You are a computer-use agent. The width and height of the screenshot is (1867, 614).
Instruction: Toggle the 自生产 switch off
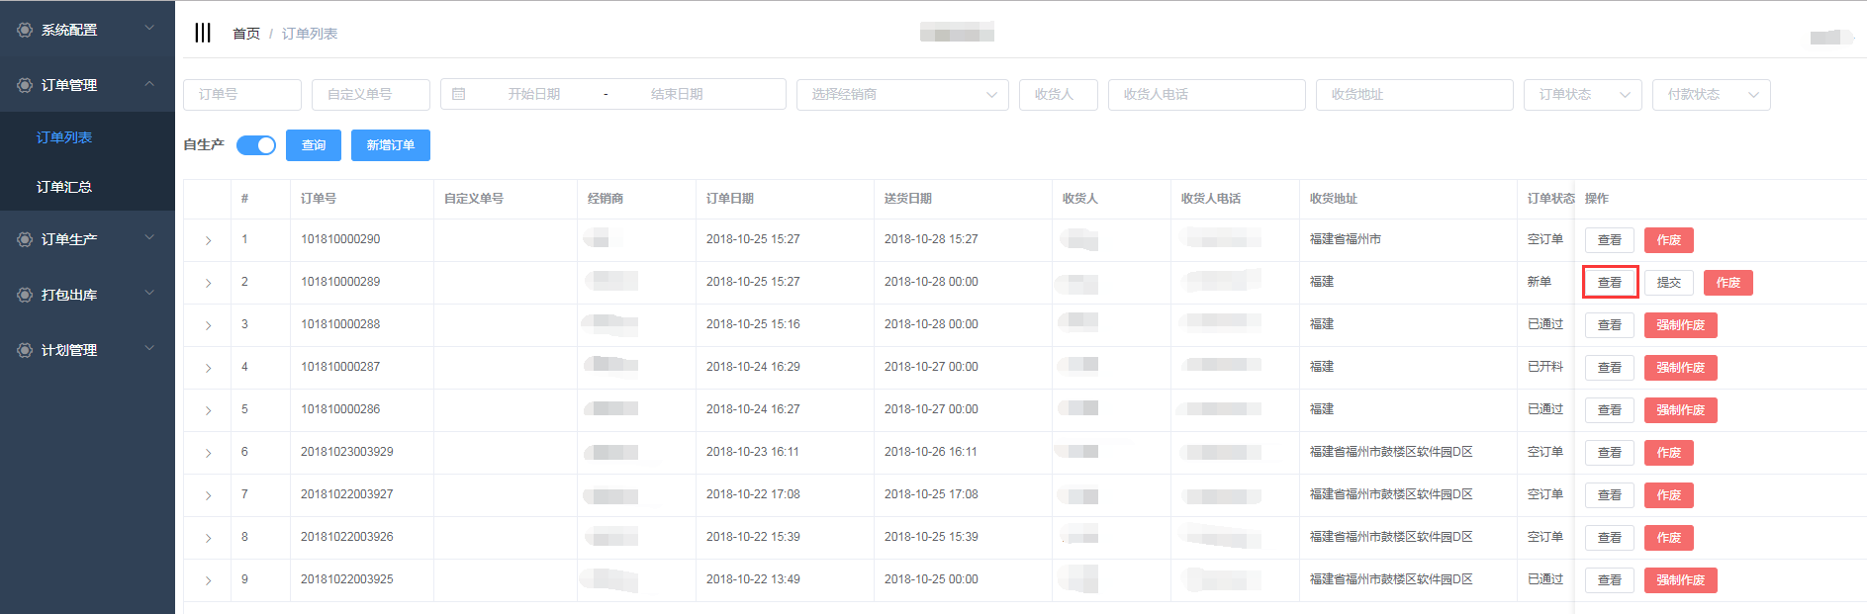click(x=256, y=145)
